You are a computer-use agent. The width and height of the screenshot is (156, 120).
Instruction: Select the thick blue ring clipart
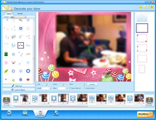pyautogui.click(x=28, y=71)
